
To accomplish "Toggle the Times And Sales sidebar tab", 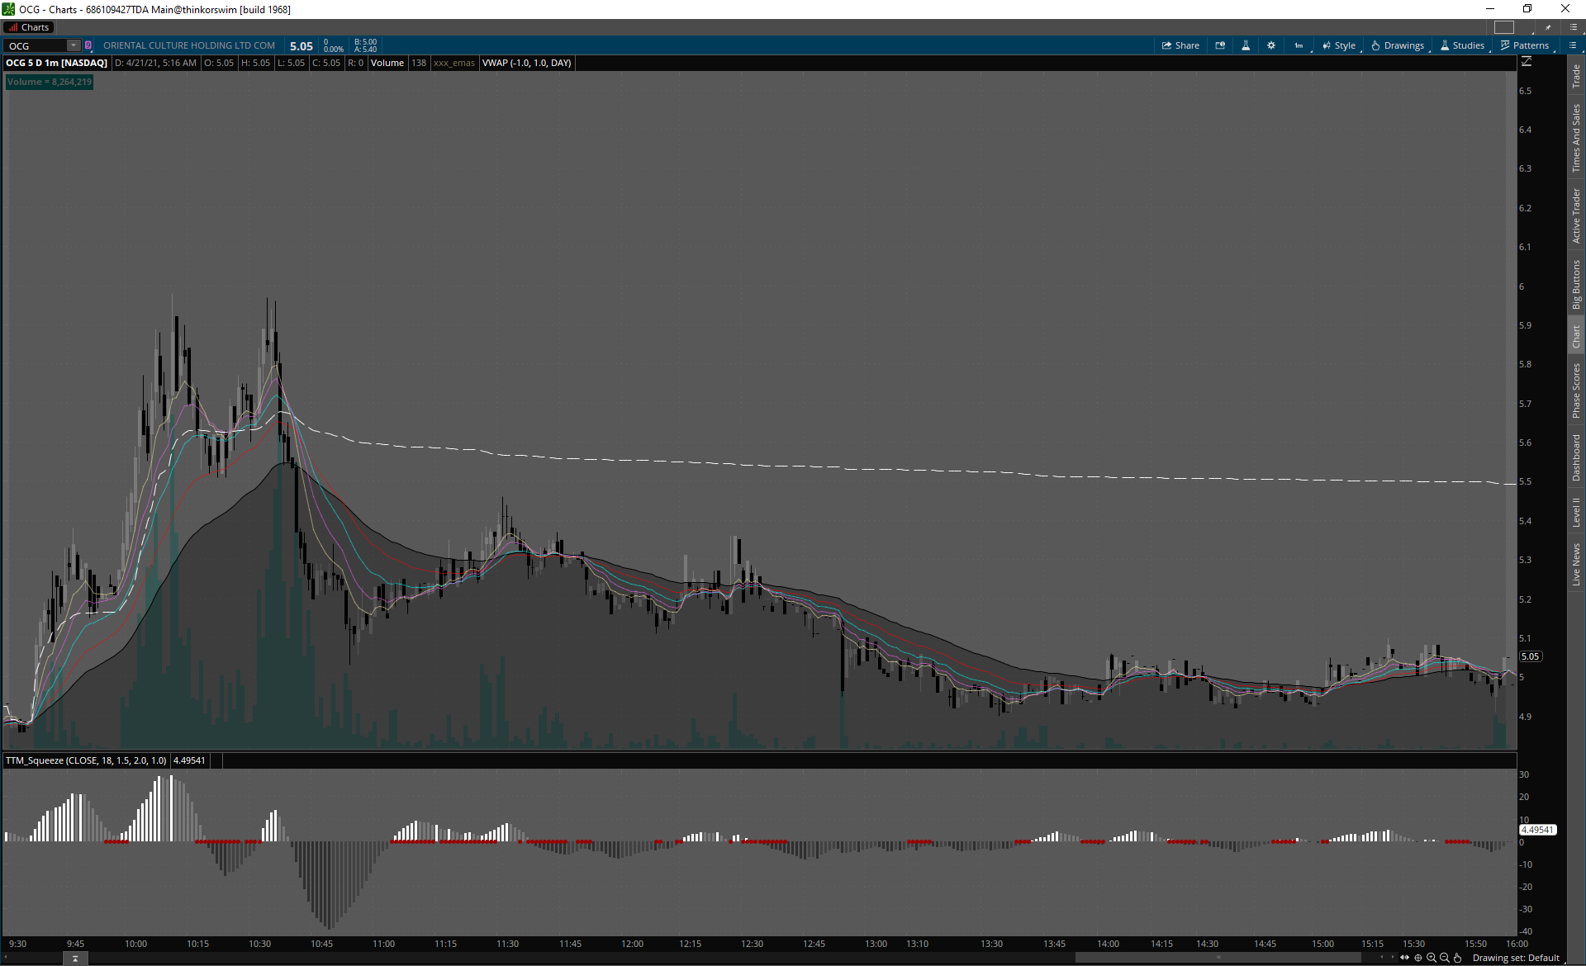I will click(1576, 138).
